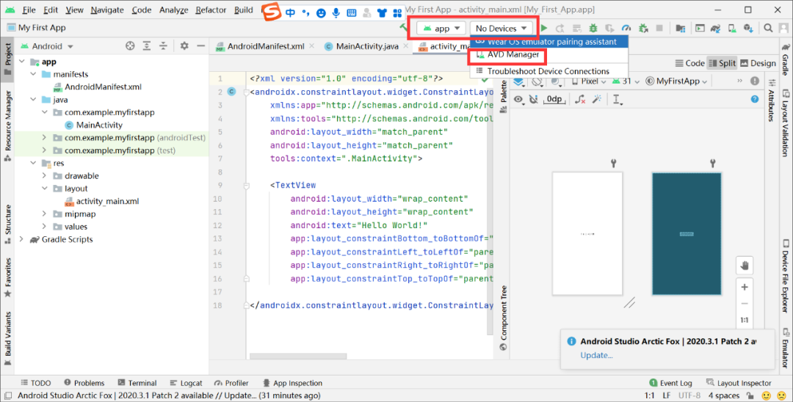Open Project panel gear options
The width and height of the screenshot is (793, 402).
click(x=184, y=46)
